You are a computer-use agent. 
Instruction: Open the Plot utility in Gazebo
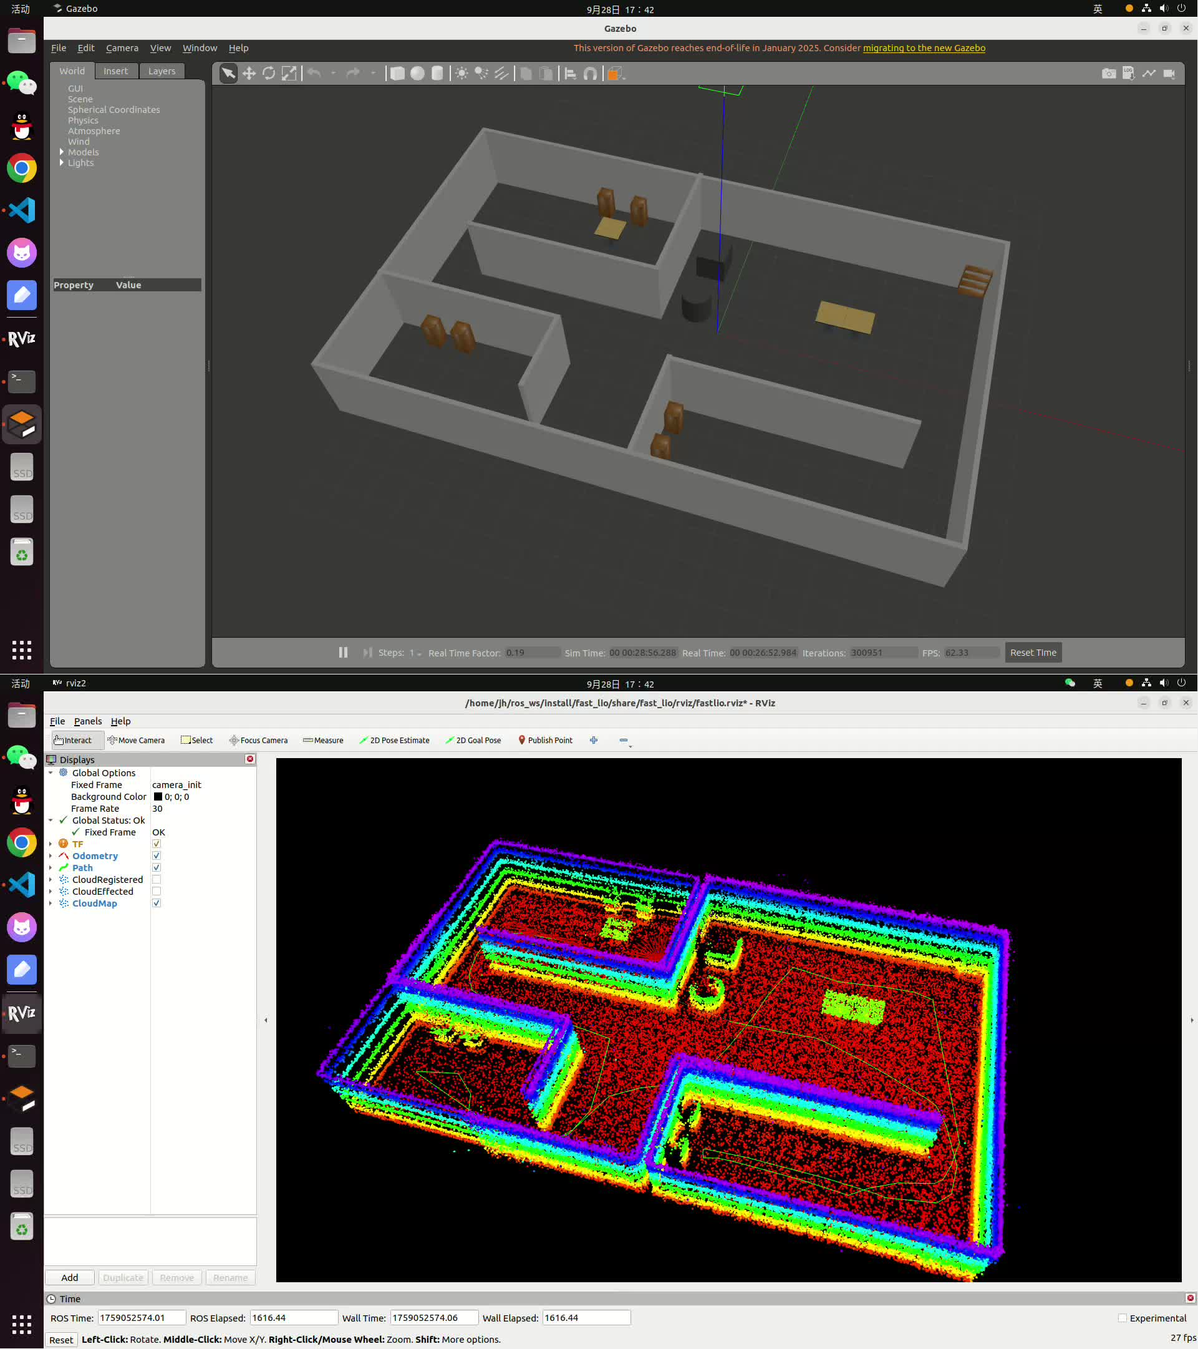pyautogui.click(x=1149, y=73)
